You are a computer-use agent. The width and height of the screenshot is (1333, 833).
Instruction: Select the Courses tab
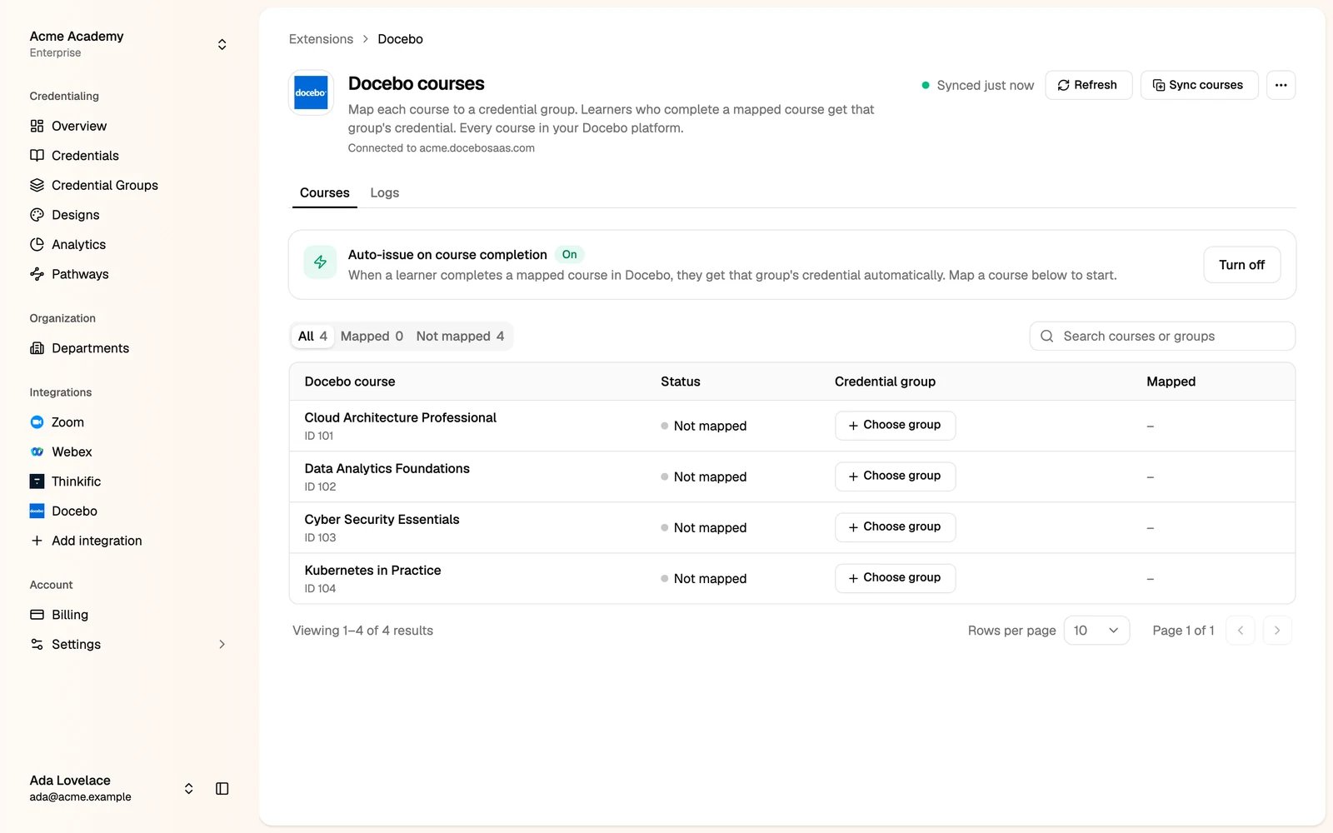tap(325, 193)
